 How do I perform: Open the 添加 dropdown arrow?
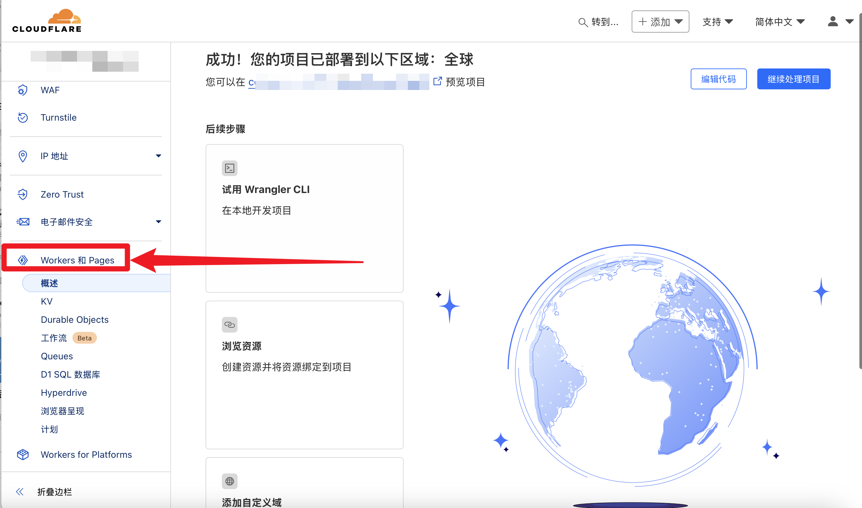[678, 22]
